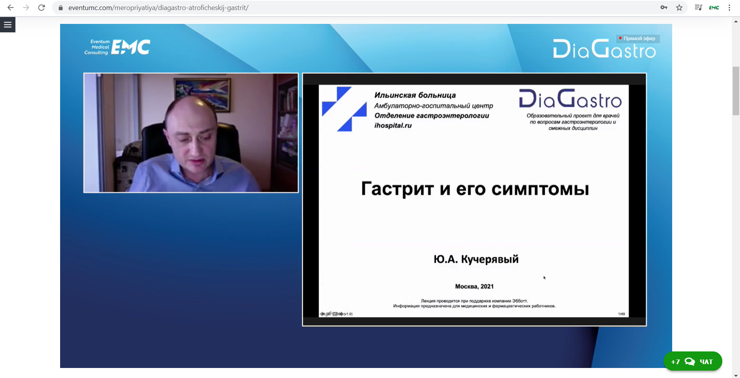The image size is (740, 378).
Task: Open the green ЧАТ chat button
Action: coord(693,361)
